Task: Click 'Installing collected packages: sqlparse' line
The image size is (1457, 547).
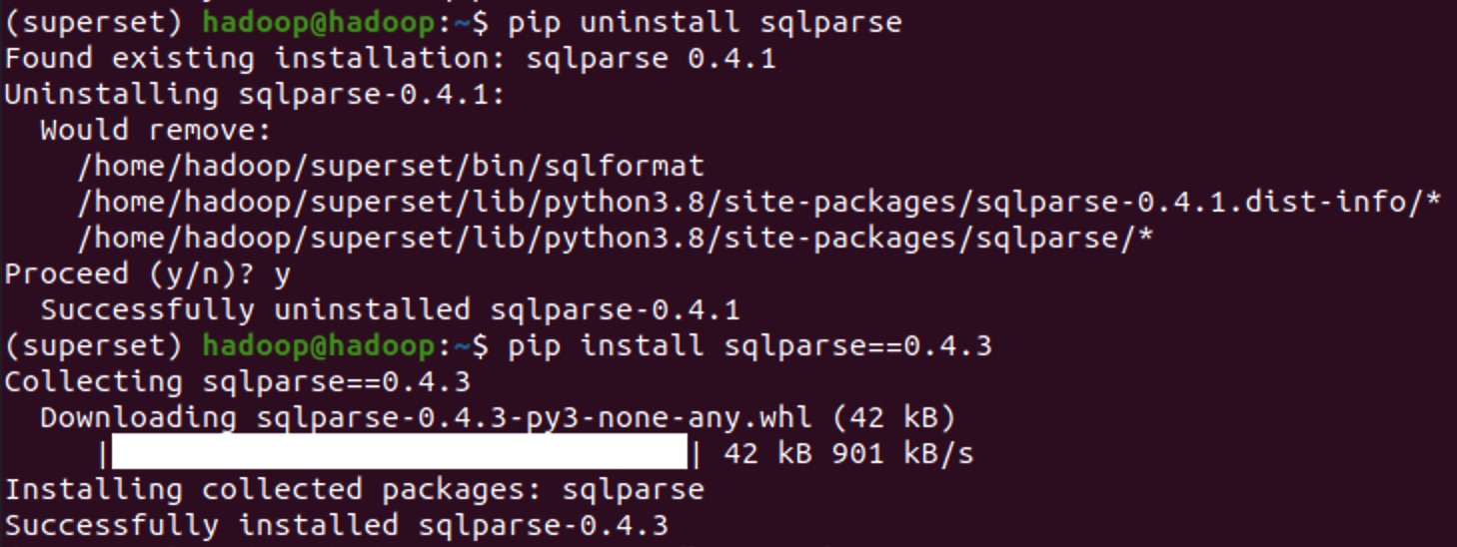Action: coord(355,490)
